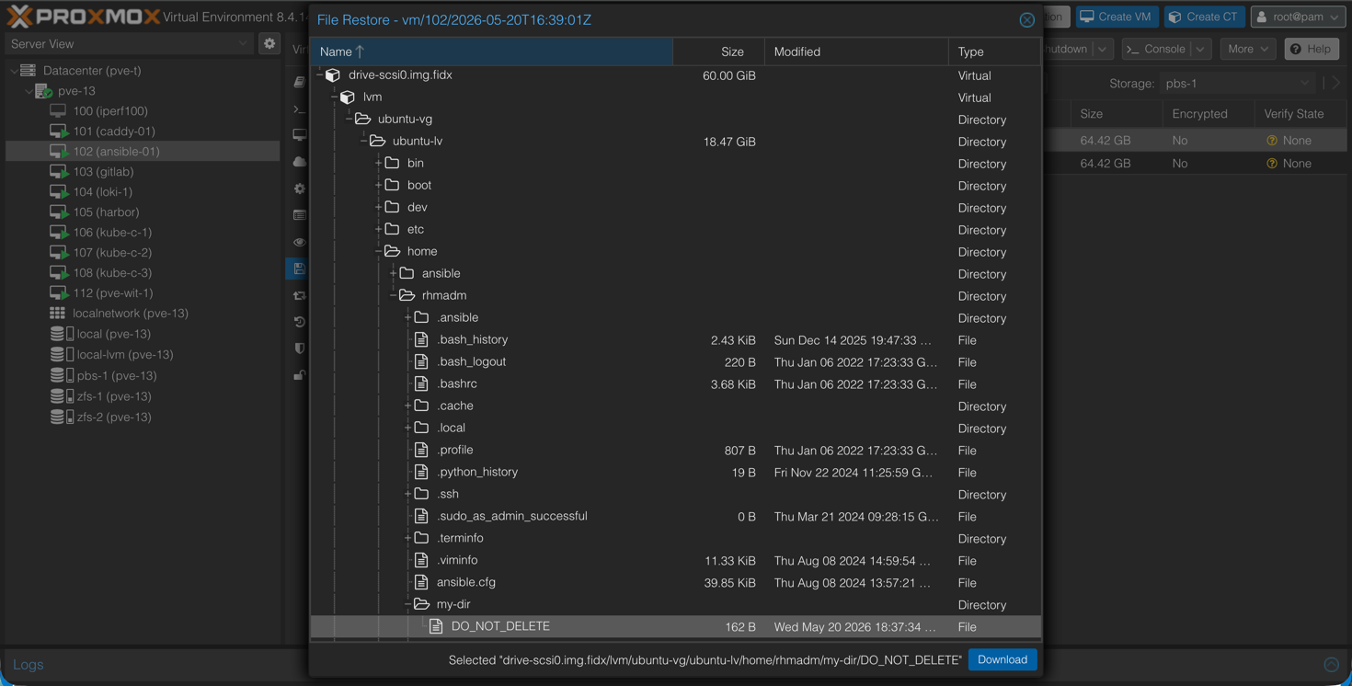Click the pve-13 node icon
The width and height of the screenshot is (1352, 686).
point(43,91)
